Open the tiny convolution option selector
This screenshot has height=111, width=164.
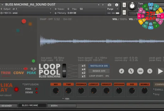[156, 94]
